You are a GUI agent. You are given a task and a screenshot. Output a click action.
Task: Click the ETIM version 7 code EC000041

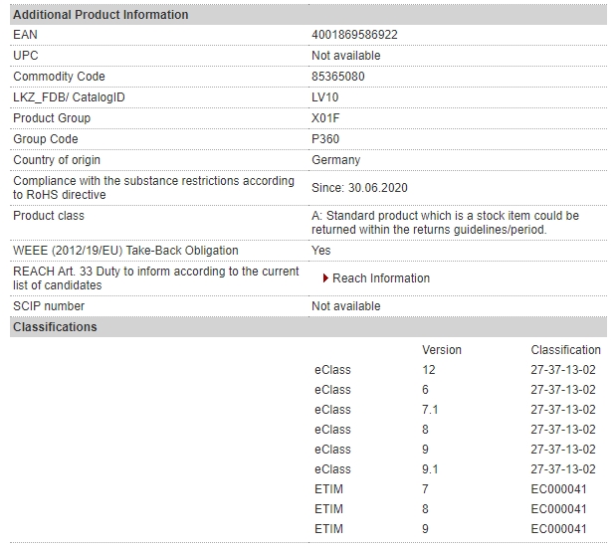(x=558, y=489)
